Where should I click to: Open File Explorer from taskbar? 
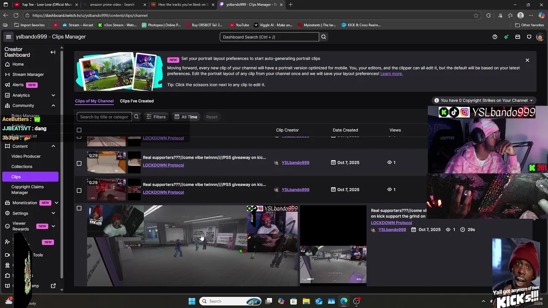pos(306,301)
